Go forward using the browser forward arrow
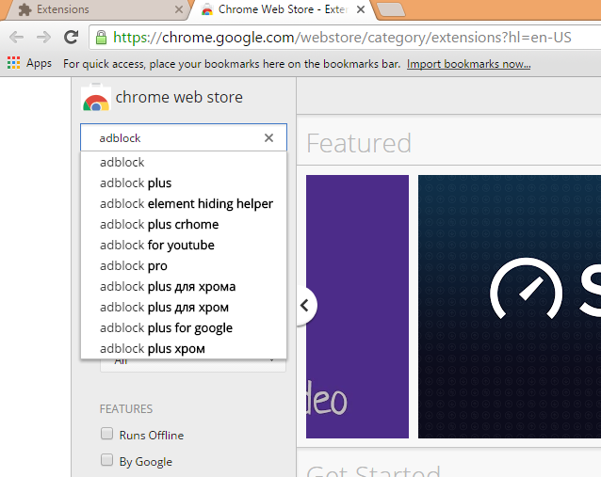The image size is (601, 477). pos(43,37)
